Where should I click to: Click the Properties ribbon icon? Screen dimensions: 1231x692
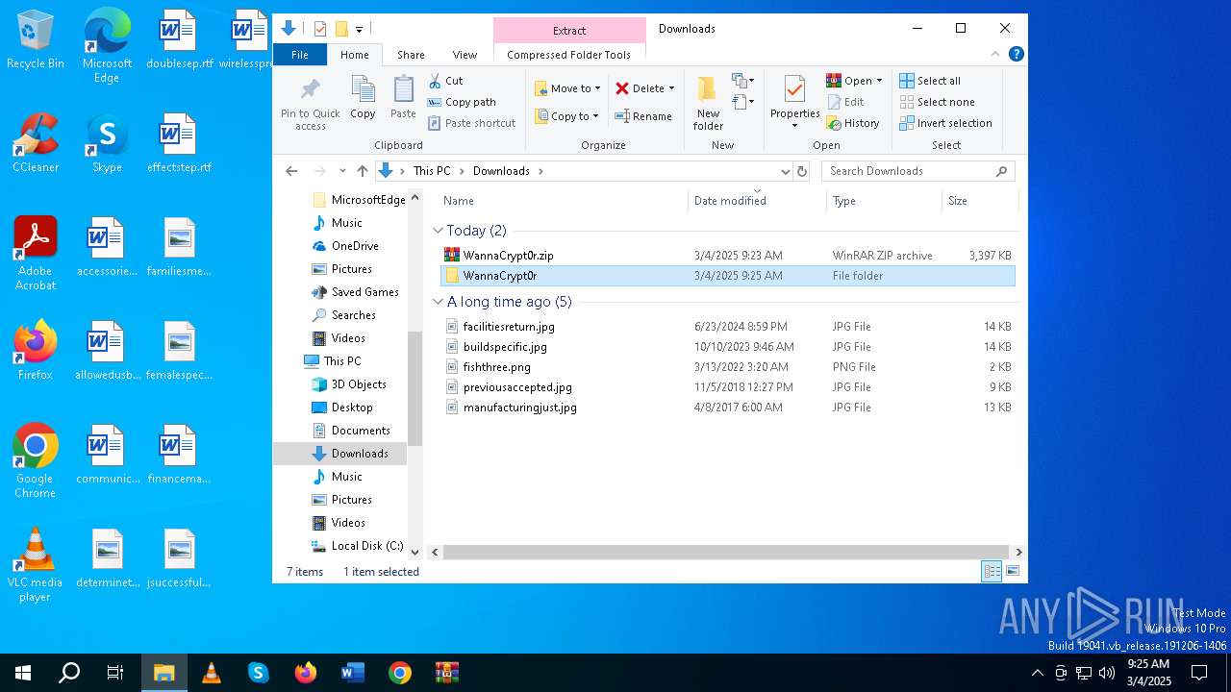794,102
